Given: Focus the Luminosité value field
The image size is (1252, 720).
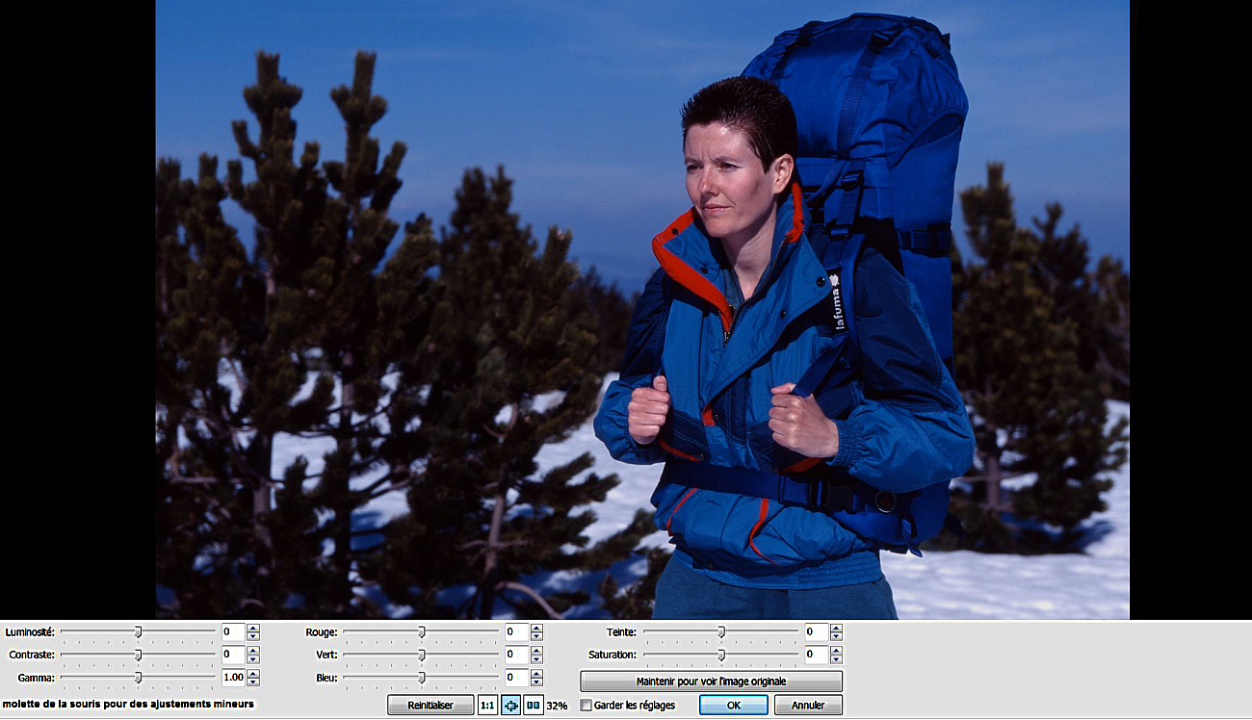Looking at the screenshot, I should click(x=233, y=632).
